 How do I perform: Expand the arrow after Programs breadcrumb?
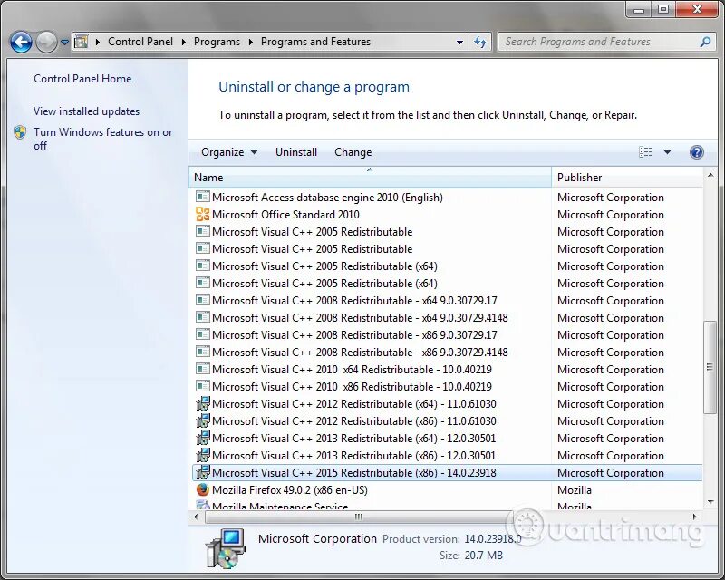(251, 42)
